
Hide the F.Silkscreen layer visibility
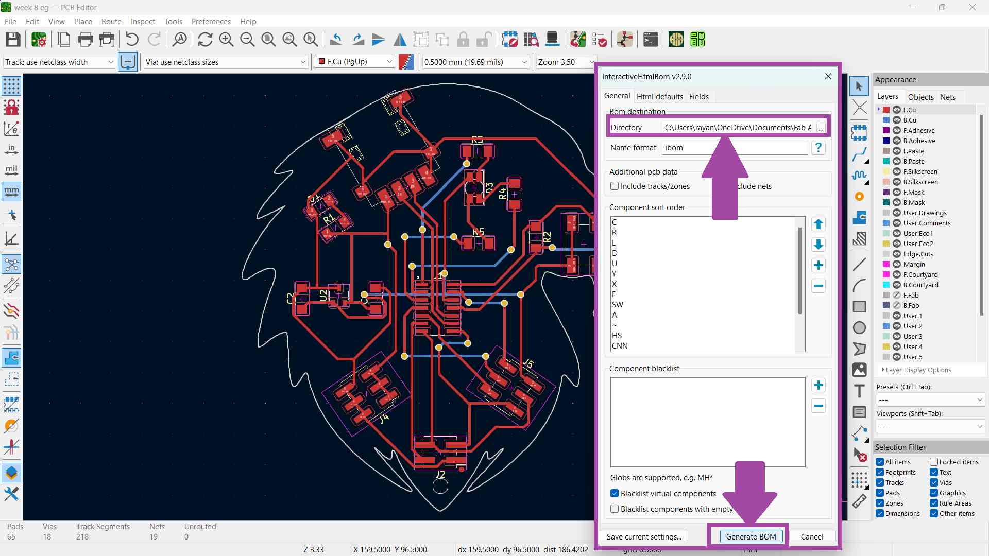tap(897, 172)
